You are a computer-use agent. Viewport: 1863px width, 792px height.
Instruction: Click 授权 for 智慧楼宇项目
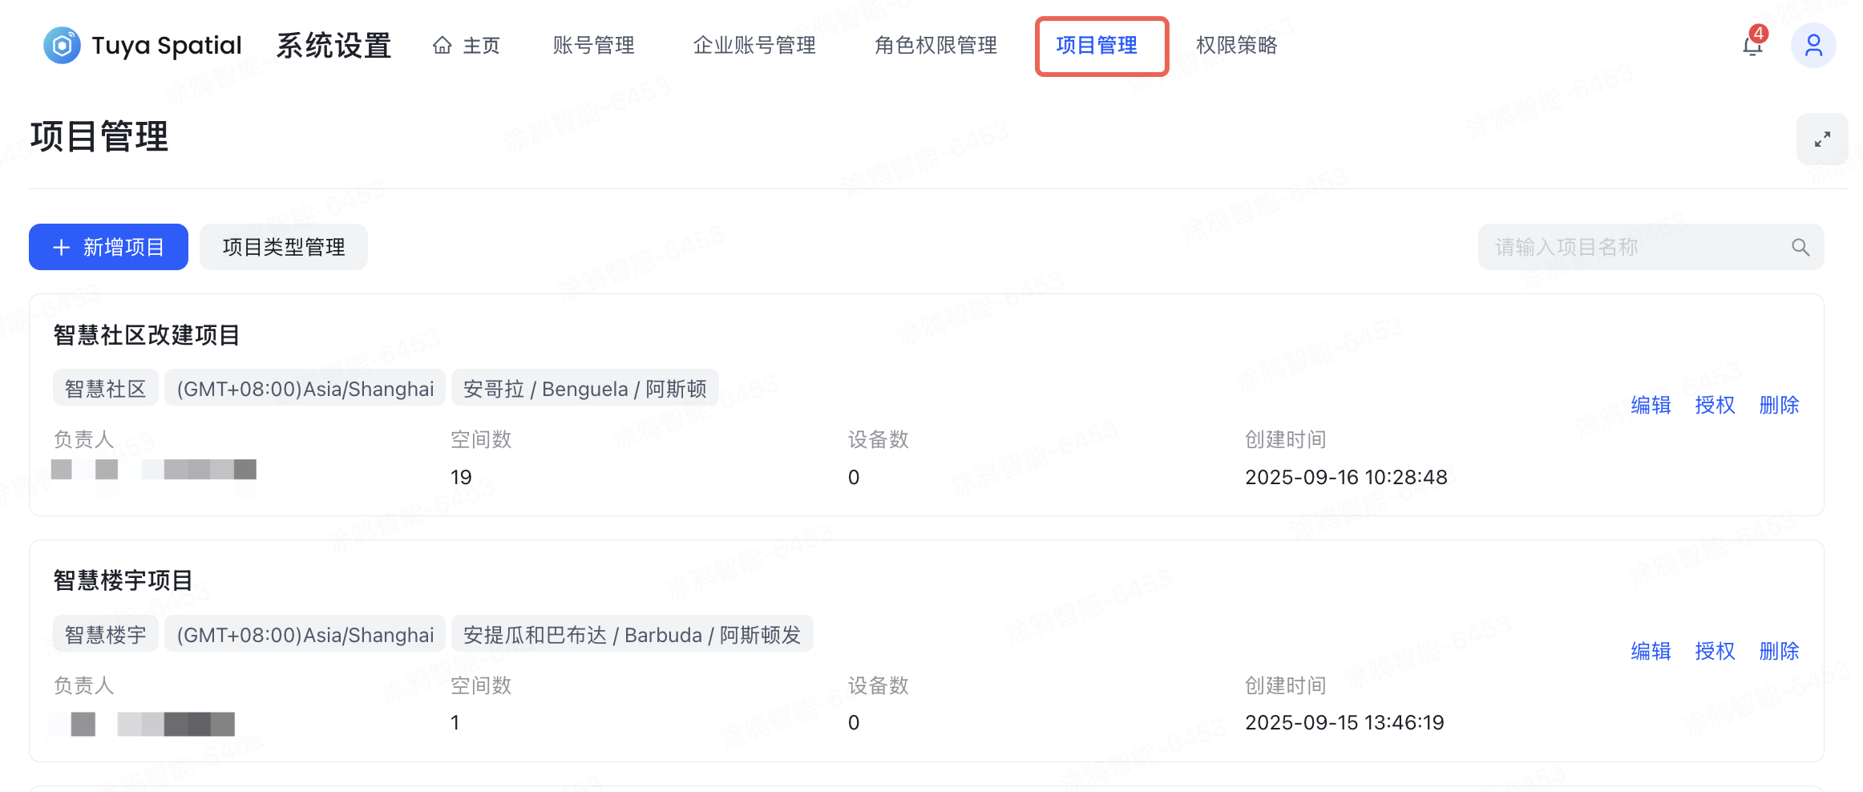(x=1715, y=652)
